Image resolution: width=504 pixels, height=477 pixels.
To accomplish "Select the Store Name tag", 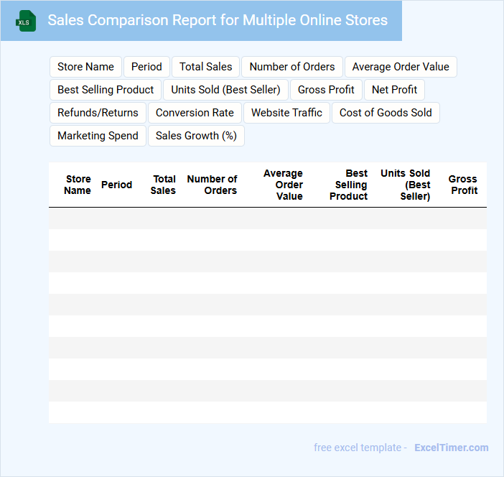I will [85, 67].
